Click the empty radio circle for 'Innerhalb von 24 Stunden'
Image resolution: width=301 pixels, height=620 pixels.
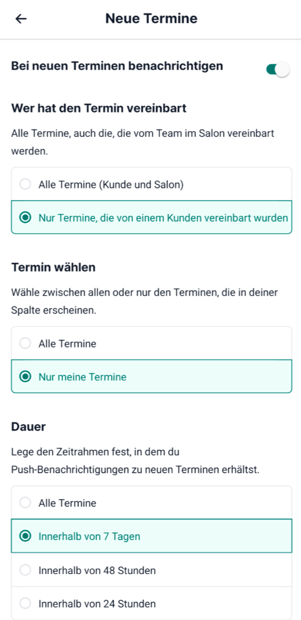click(26, 604)
